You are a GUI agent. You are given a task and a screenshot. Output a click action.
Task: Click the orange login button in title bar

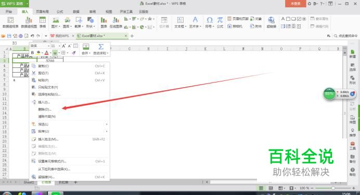[x=295, y=4]
